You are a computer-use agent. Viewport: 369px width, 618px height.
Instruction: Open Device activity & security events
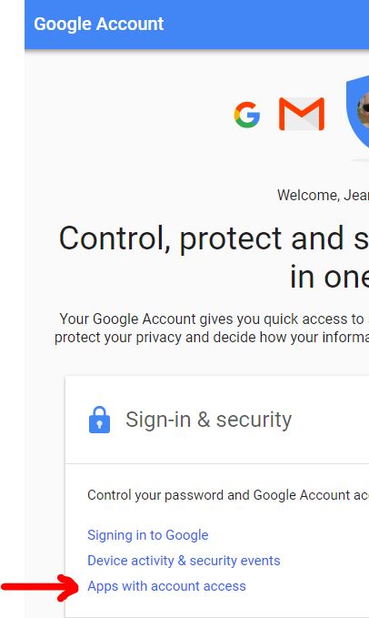(x=184, y=561)
